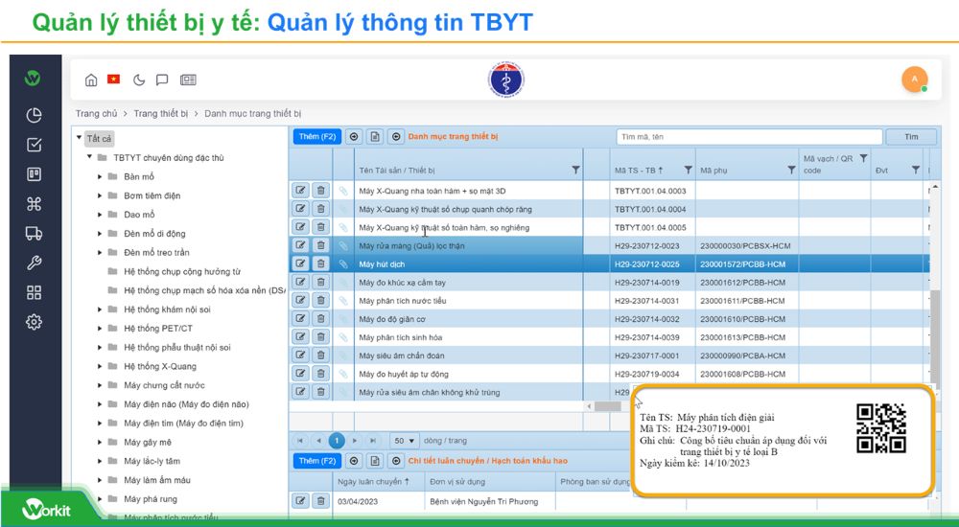
Task: Click the horizontal scrollbar of equipment table
Action: point(607,406)
